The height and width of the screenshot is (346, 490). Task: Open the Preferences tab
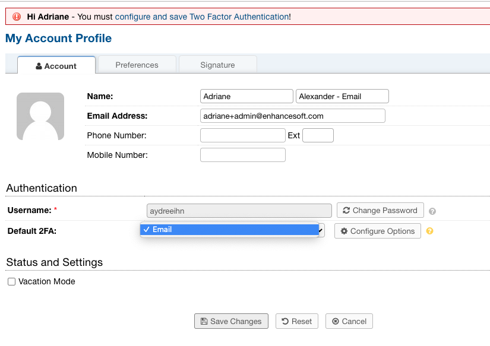[137, 65]
